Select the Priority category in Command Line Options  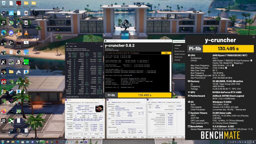pos(177,48)
